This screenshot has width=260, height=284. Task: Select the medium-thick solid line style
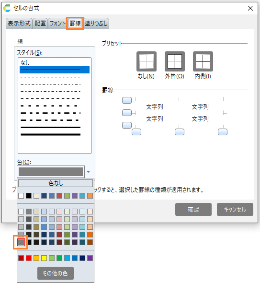click(55, 127)
